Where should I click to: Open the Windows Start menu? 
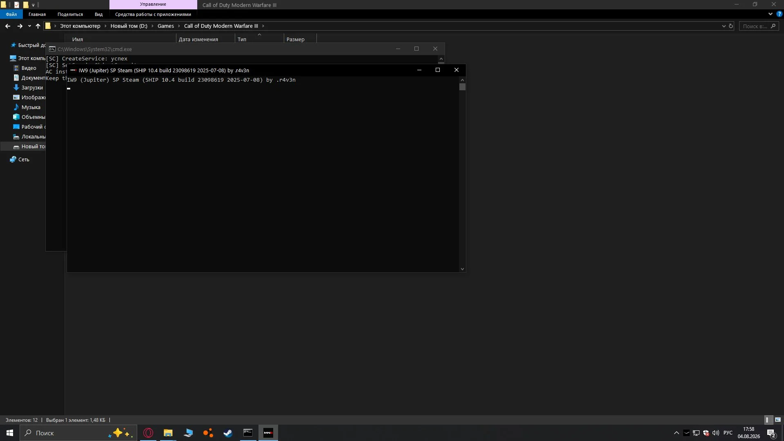(x=10, y=433)
